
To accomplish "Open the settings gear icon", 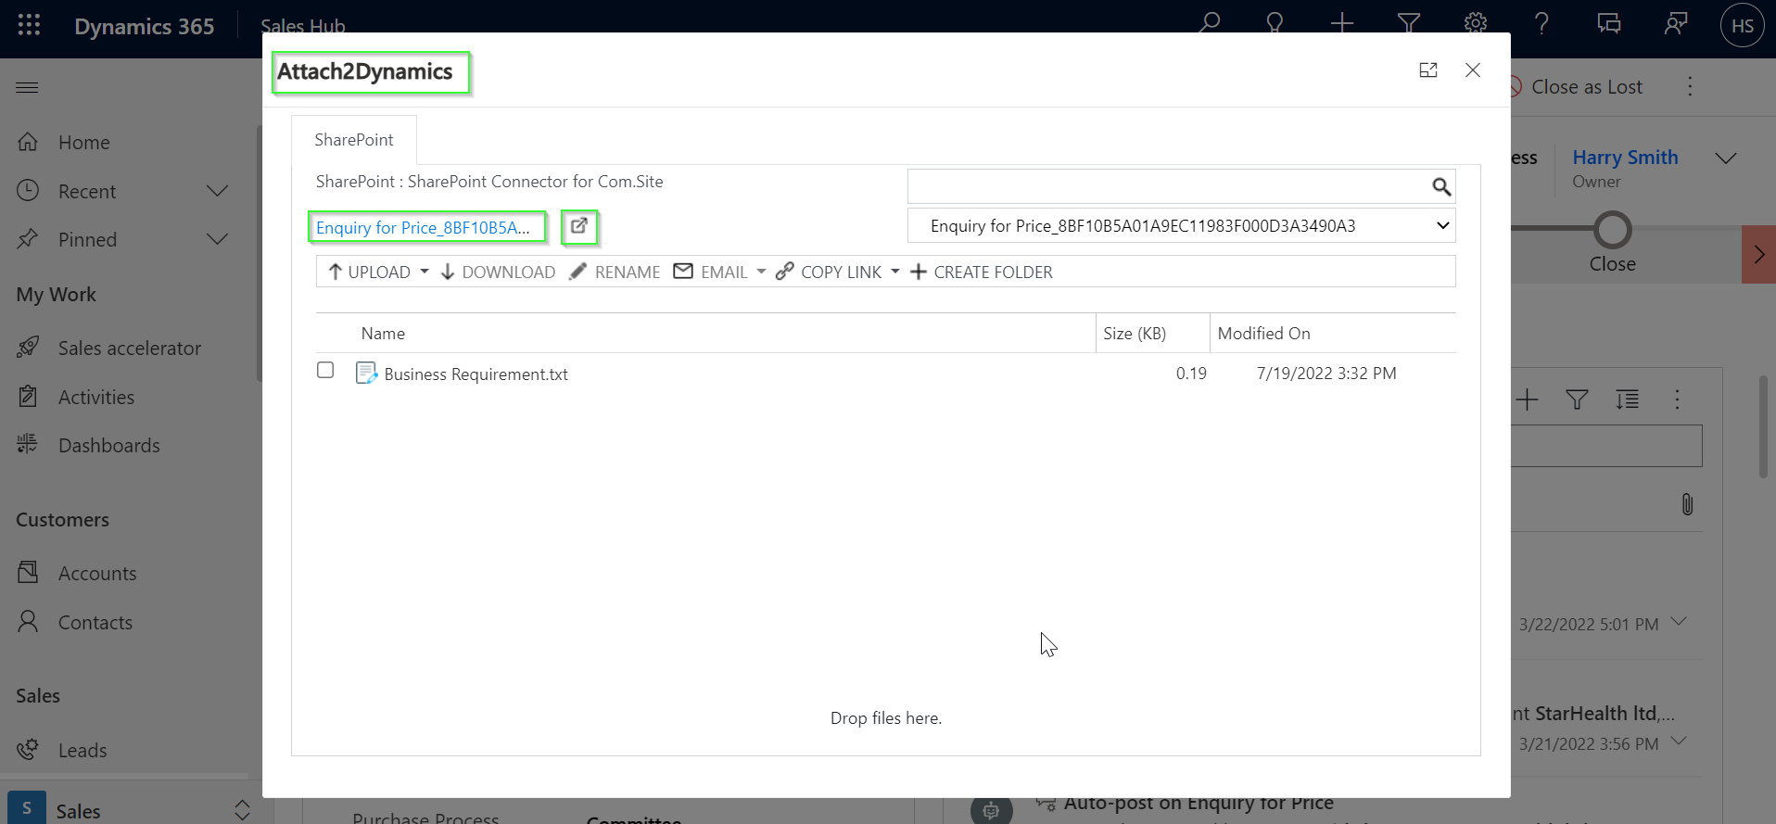I will [1476, 23].
